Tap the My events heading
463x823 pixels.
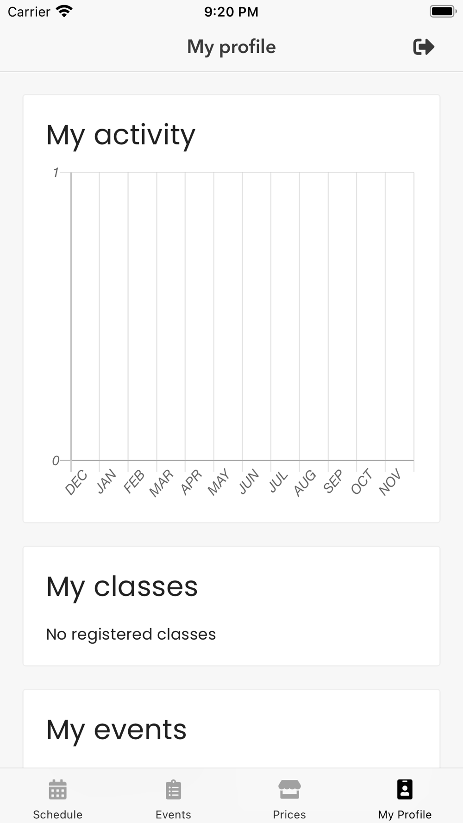(x=117, y=729)
